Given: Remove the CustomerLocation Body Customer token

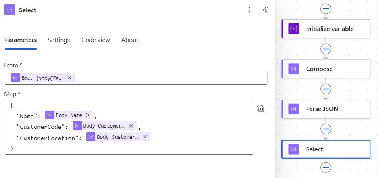Looking at the screenshot, I should (145, 137).
